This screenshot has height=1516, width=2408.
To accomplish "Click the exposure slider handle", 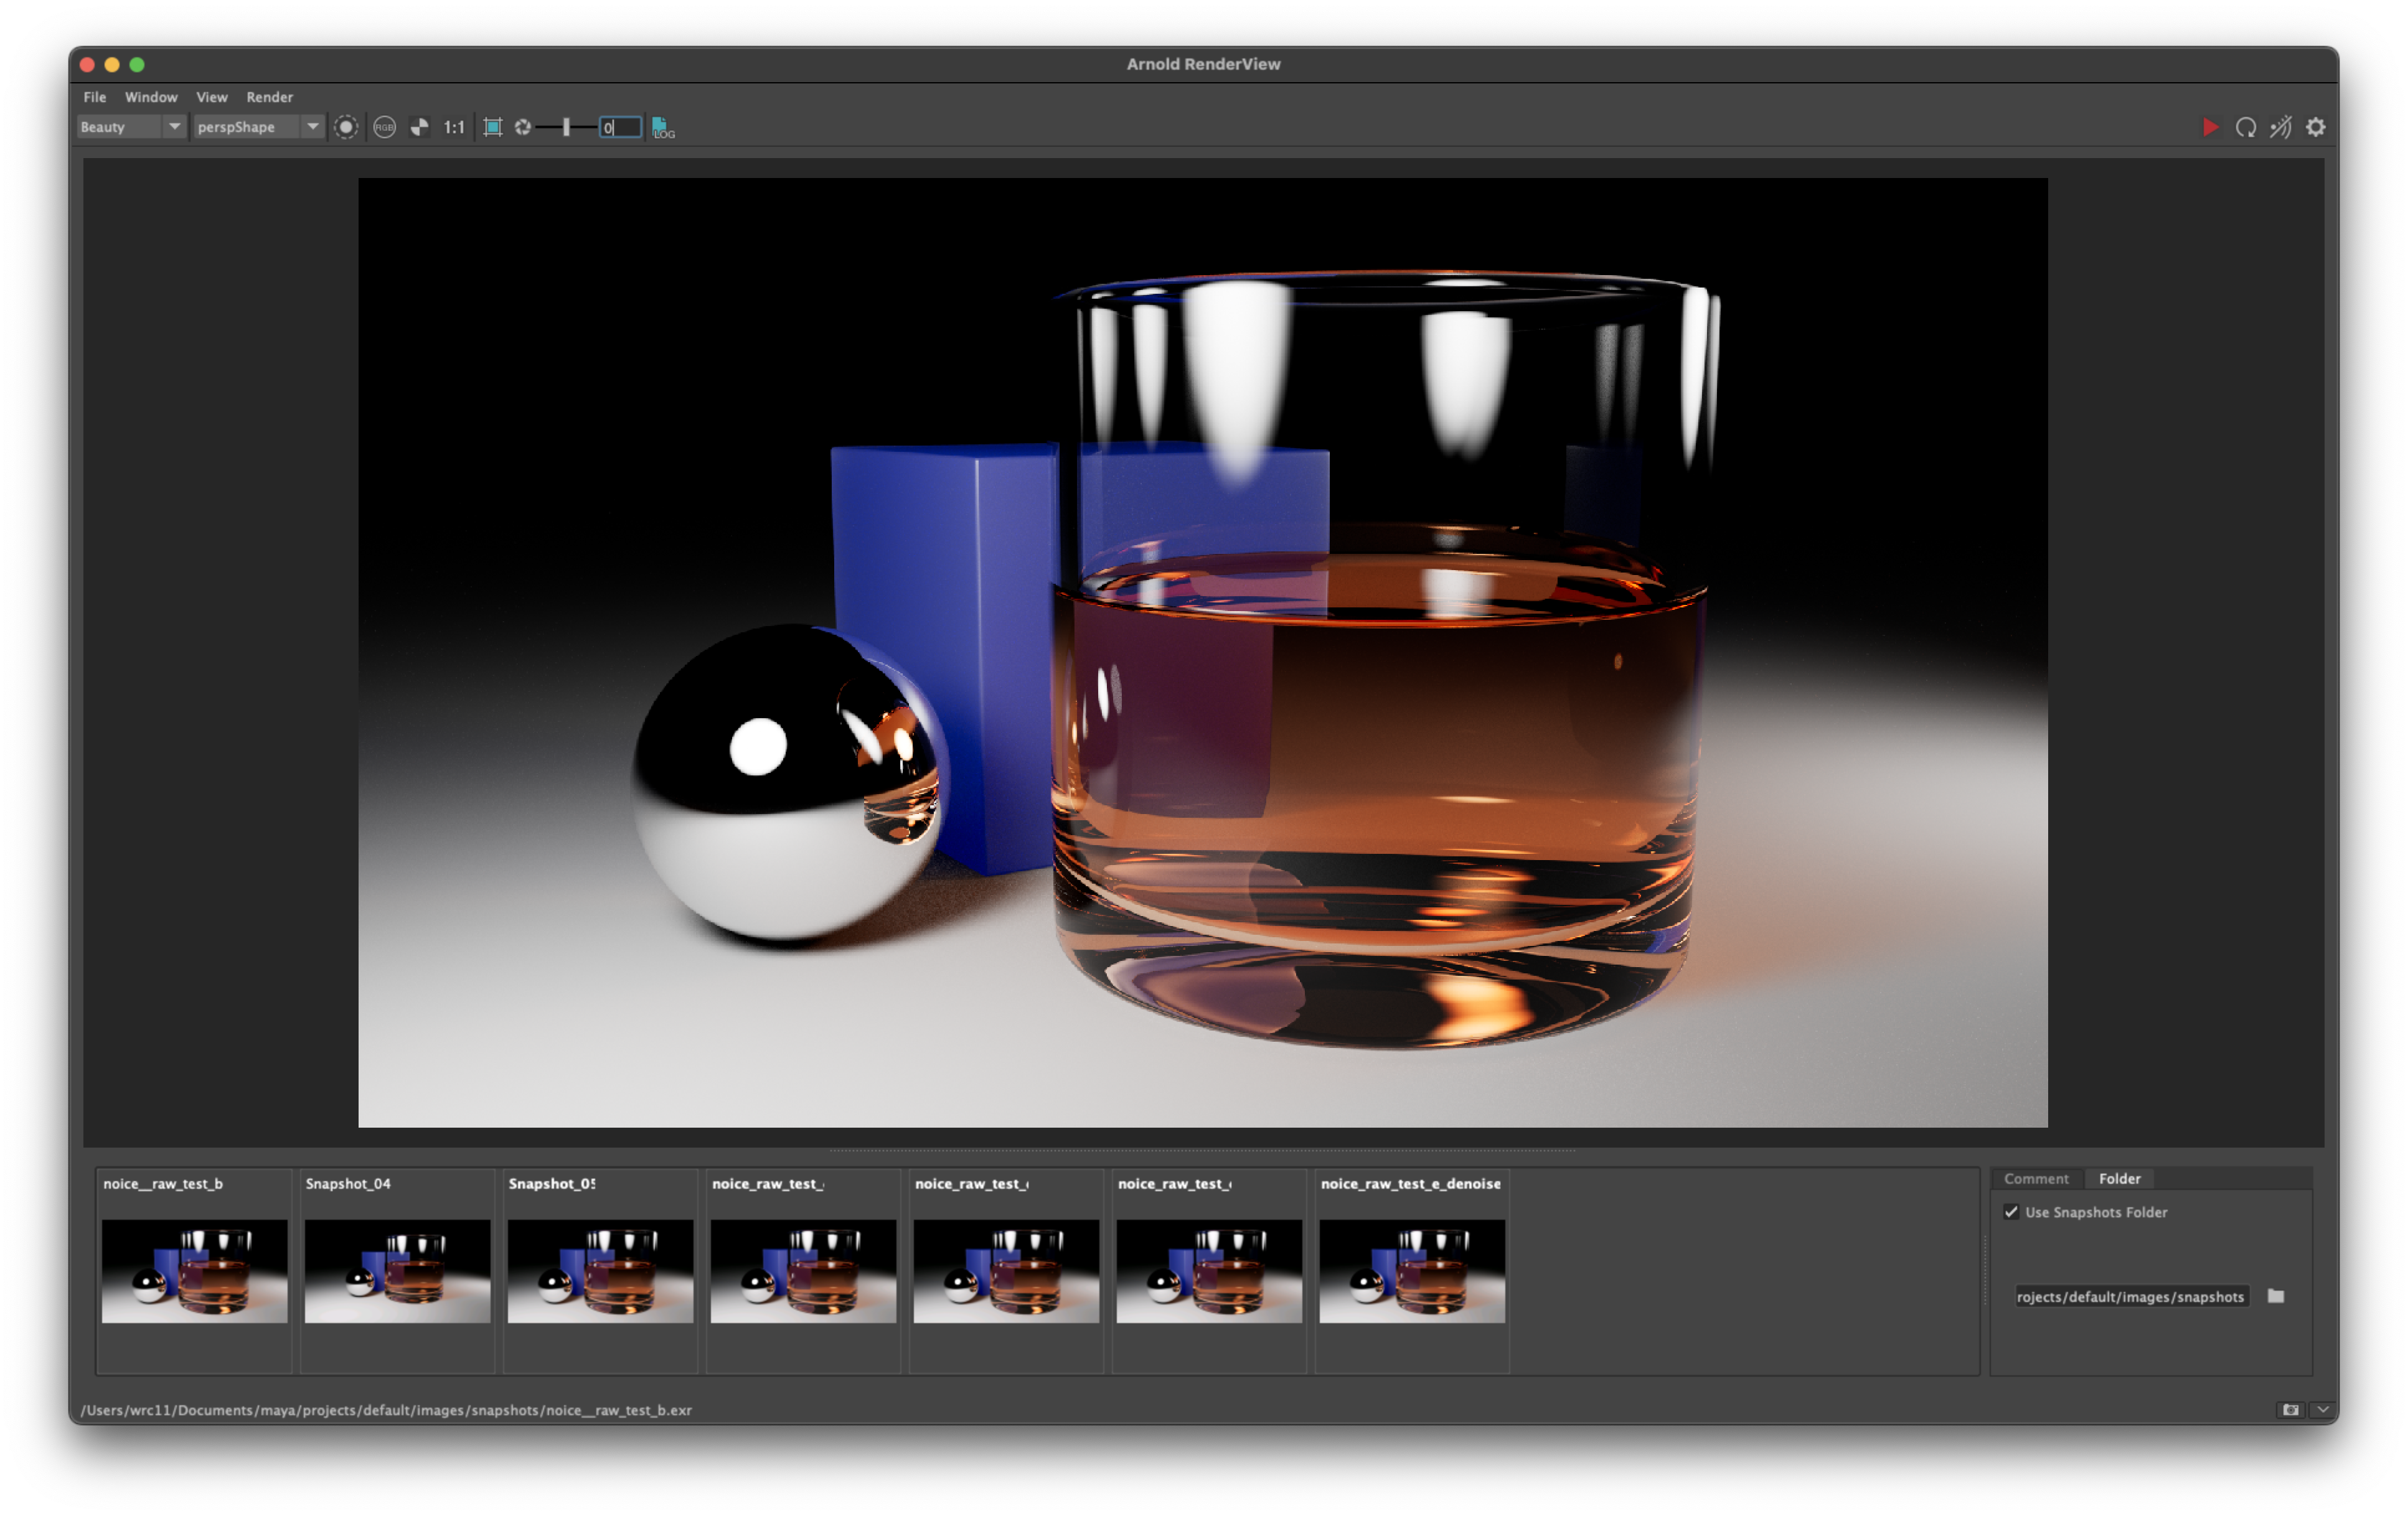I will point(566,127).
